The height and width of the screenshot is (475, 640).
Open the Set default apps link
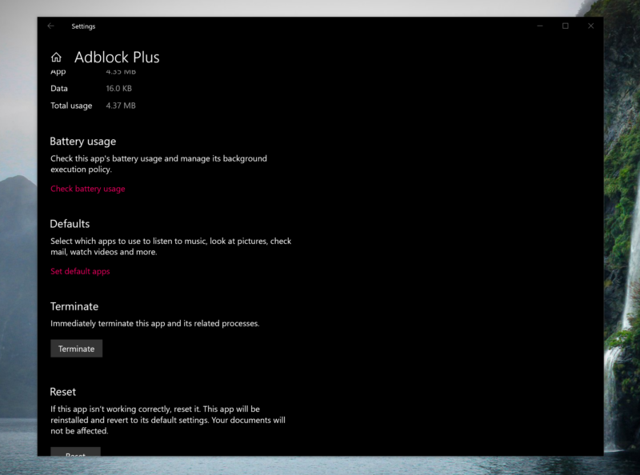click(80, 271)
